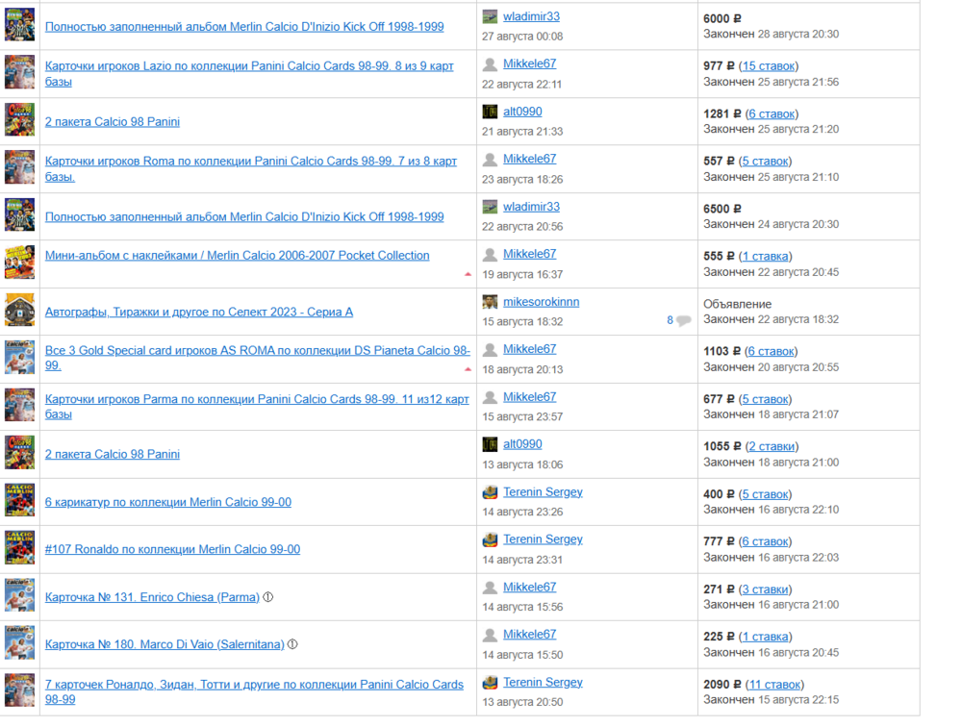Click the avatar next to Terenin Sergey in #107 Ronaldo row

491,539
